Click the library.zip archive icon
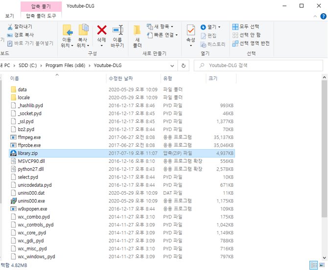The image size is (328, 270). tap(13, 153)
